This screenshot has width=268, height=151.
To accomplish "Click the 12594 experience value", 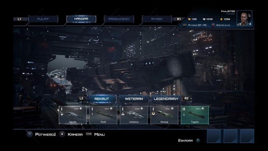I will (227, 19).
